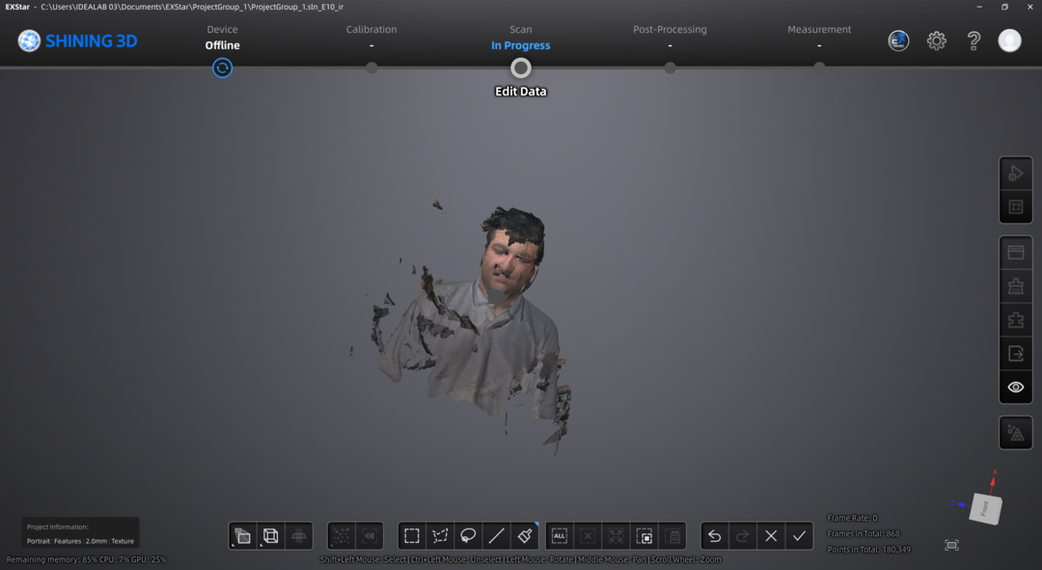Select the lasso selection tool
Screen dimensions: 1042x570
(x=468, y=535)
